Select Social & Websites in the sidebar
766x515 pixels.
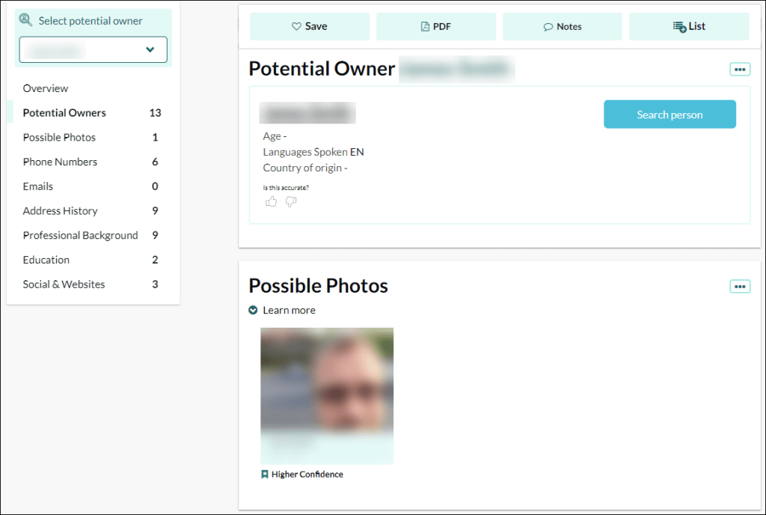point(64,284)
